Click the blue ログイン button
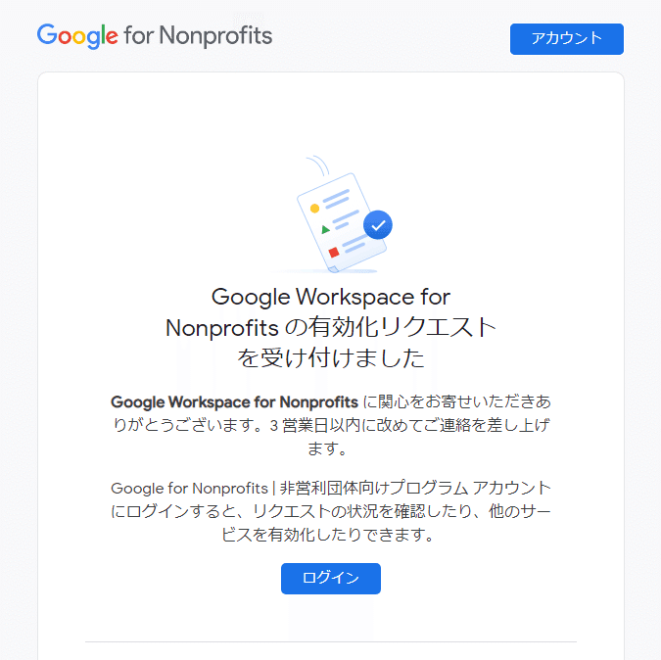 click(331, 579)
